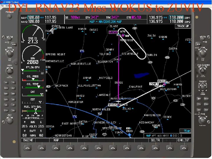Click the nose DN key
This screenshot has height=159, width=212.
pos(13,110)
